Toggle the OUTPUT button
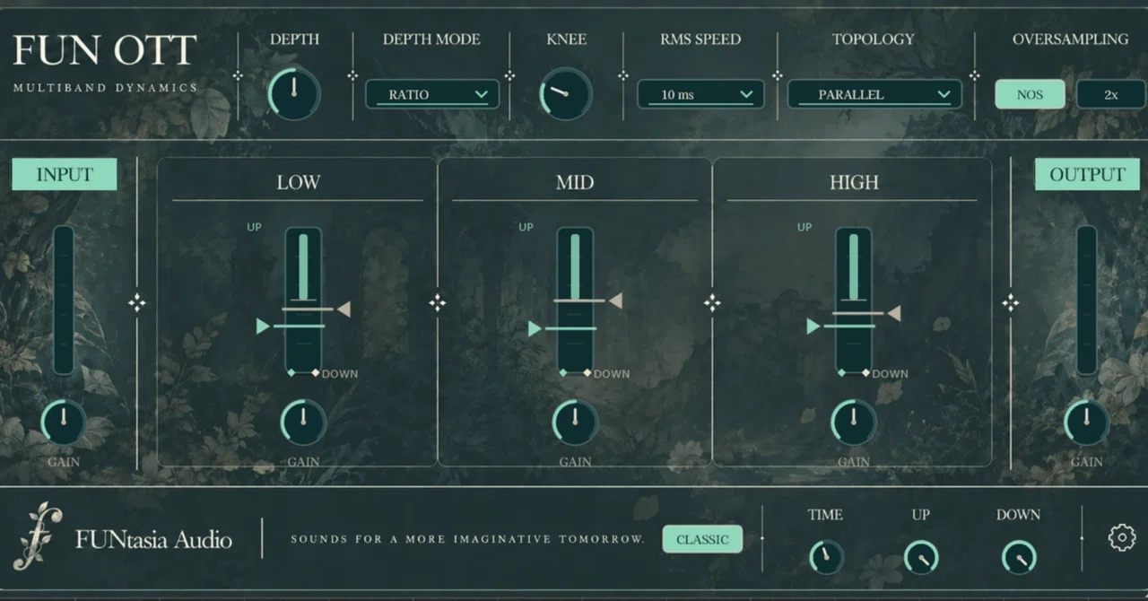The image size is (1148, 601). 1087,174
